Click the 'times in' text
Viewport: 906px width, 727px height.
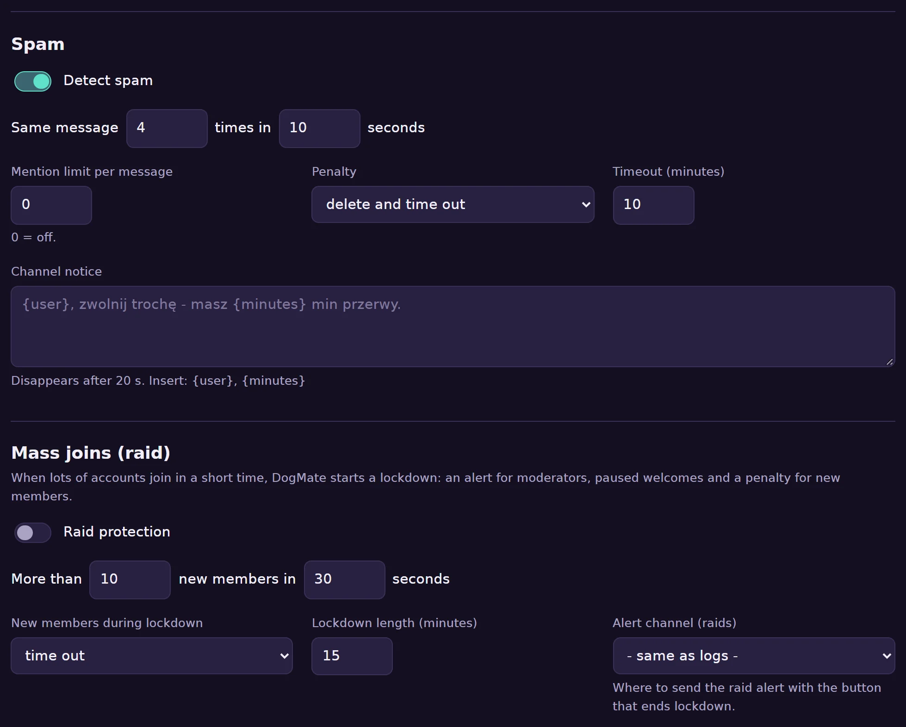coord(243,128)
